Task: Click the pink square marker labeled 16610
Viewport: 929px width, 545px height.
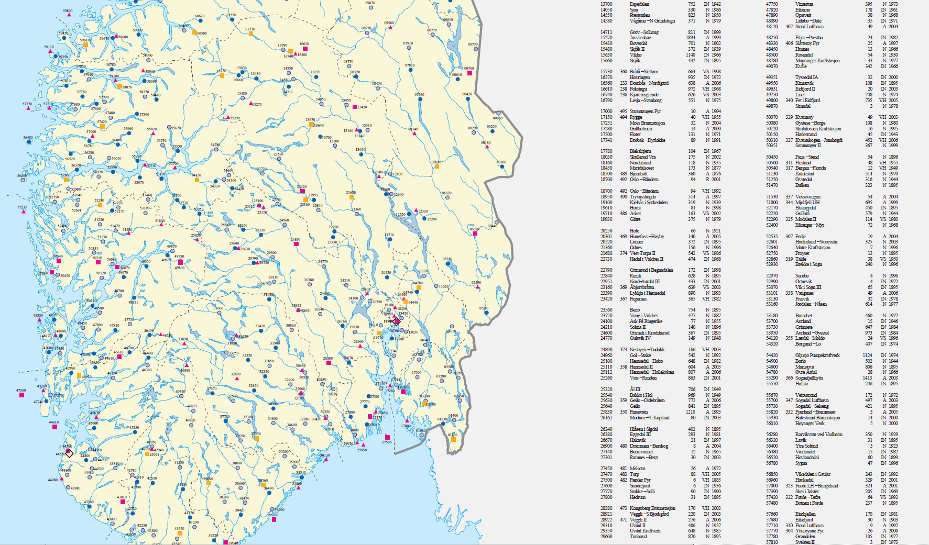Action: [x=305, y=49]
